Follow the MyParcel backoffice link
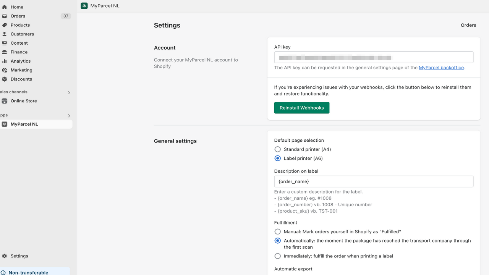 (441, 67)
